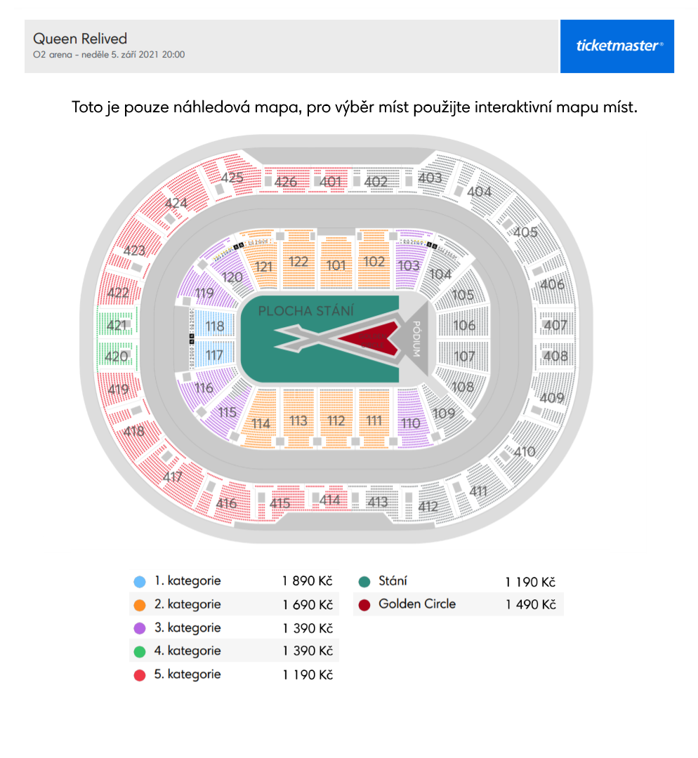Select section 113 on the arena map
This screenshot has width=698, height=758.
coord(298,420)
